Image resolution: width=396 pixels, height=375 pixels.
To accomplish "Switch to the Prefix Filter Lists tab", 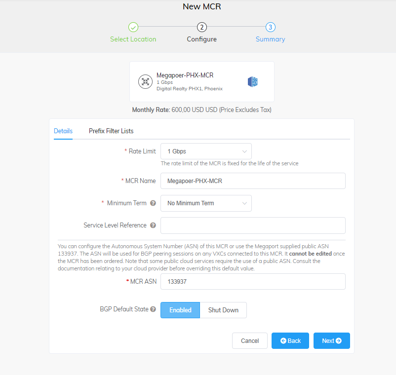I will pos(111,131).
